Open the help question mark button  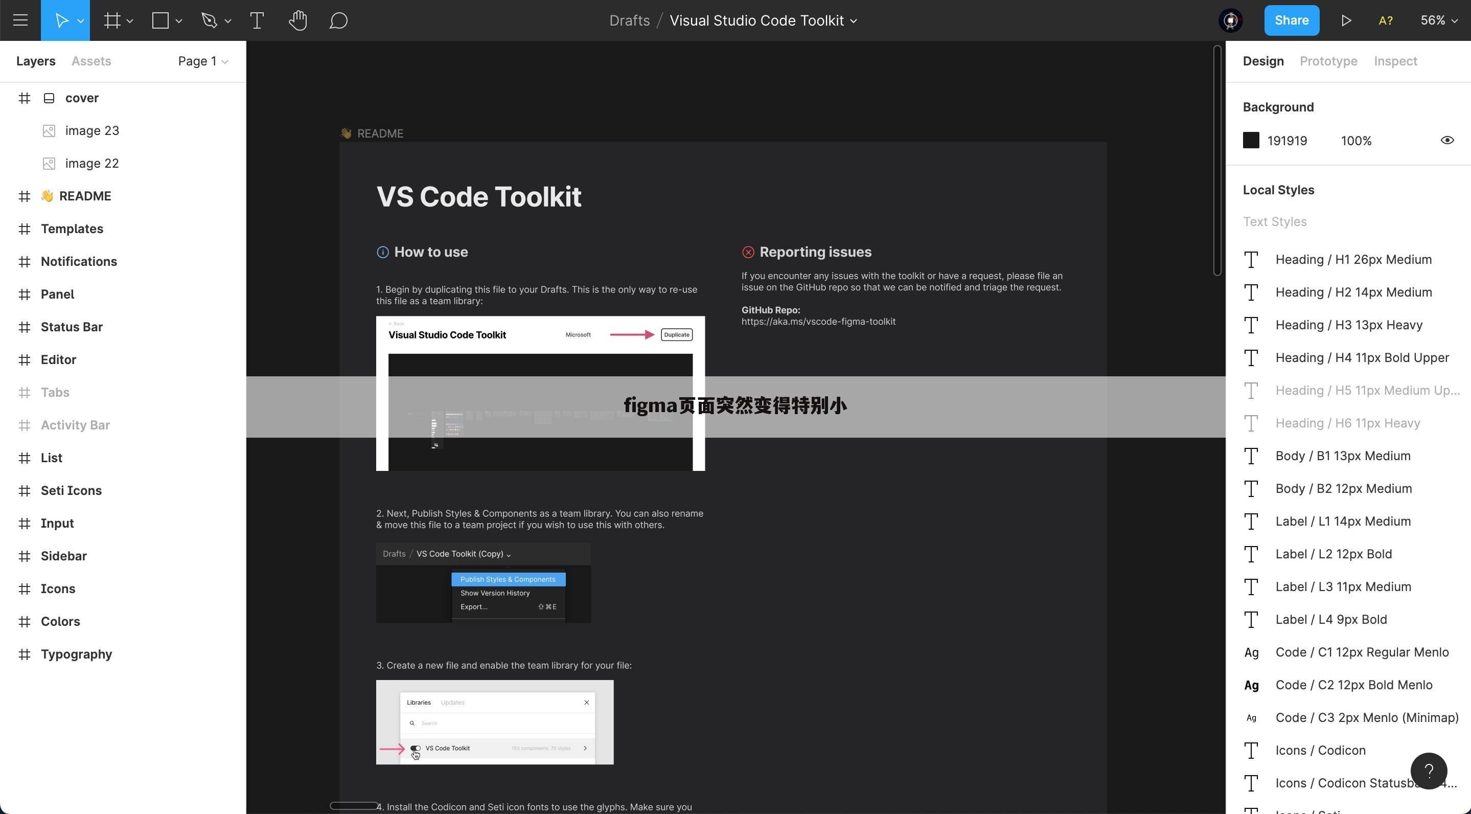(x=1429, y=771)
